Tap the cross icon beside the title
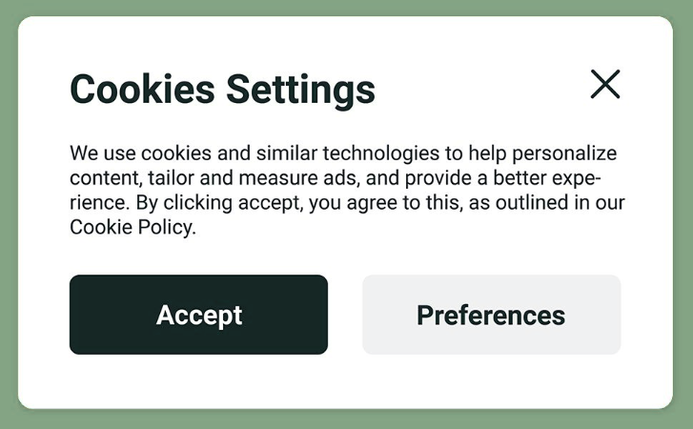Image resolution: width=693 pixels, height=429 pixels. click(605, 84)
